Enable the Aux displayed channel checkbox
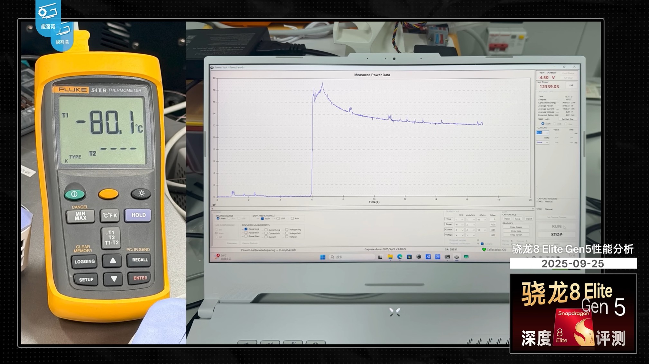649x364 pixels. [x=292, y=219]
